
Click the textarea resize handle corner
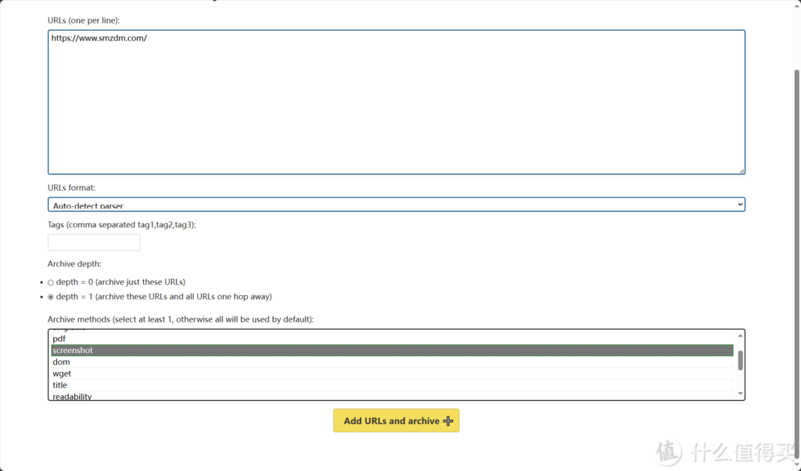741,170
